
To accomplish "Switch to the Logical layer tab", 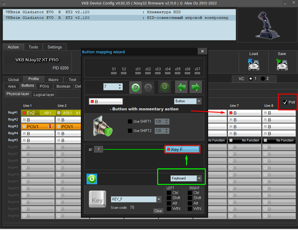I will click(44, 95).
